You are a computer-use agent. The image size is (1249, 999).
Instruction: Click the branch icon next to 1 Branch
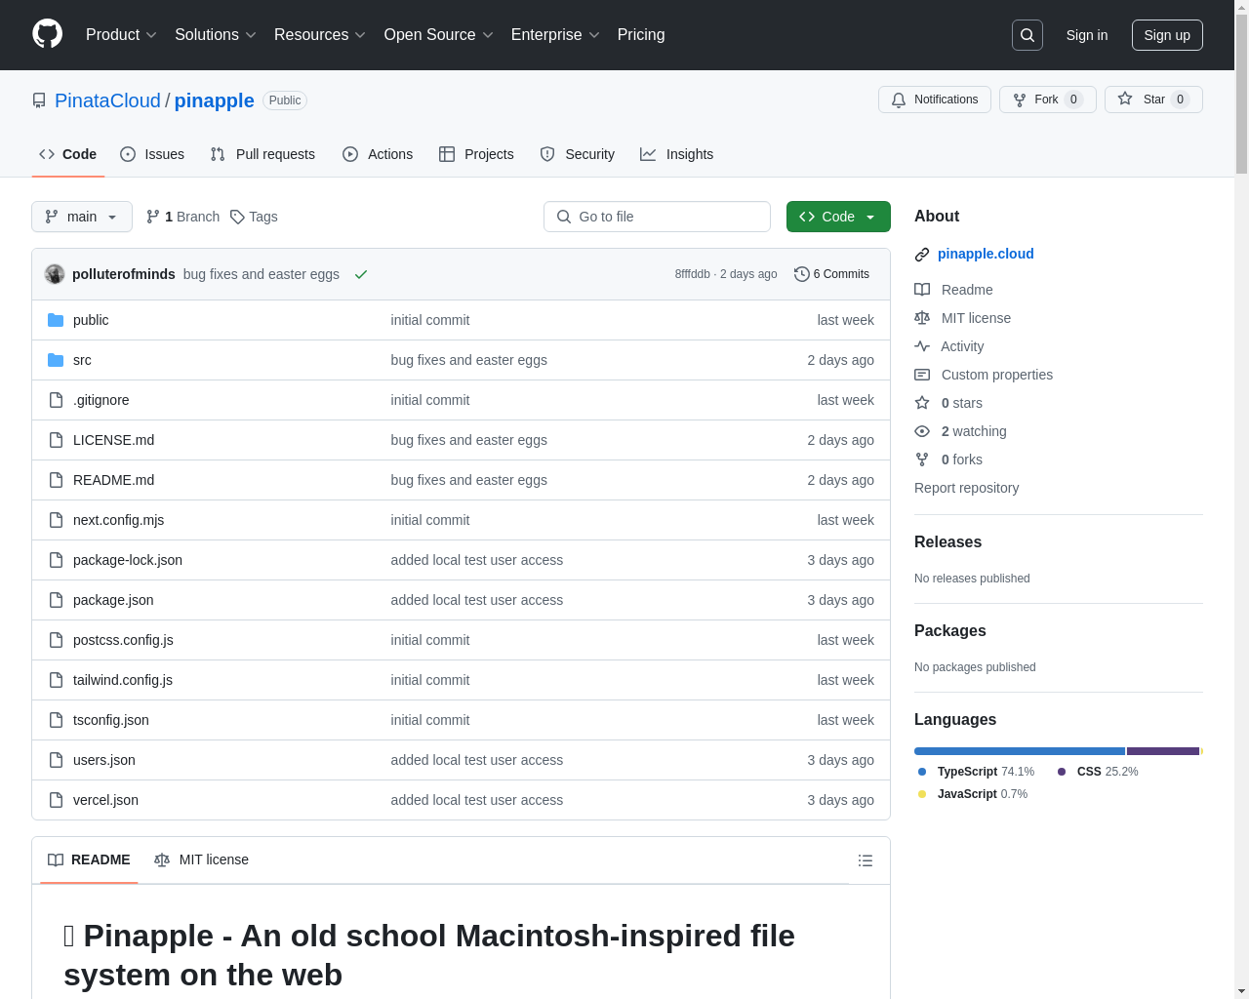pos(153,217)
